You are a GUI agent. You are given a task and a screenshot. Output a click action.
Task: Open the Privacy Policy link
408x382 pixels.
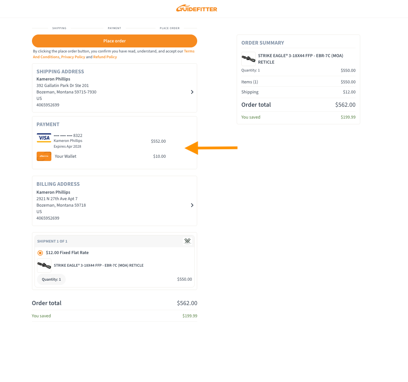(73, 57)
